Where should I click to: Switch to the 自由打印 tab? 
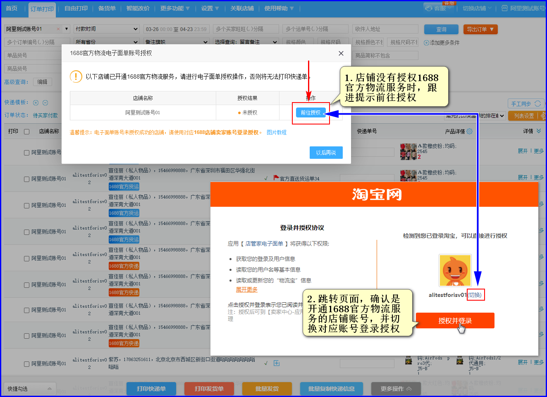(76, 8)
